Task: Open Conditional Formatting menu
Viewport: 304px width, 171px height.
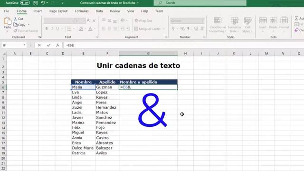Action: (218, 25)
